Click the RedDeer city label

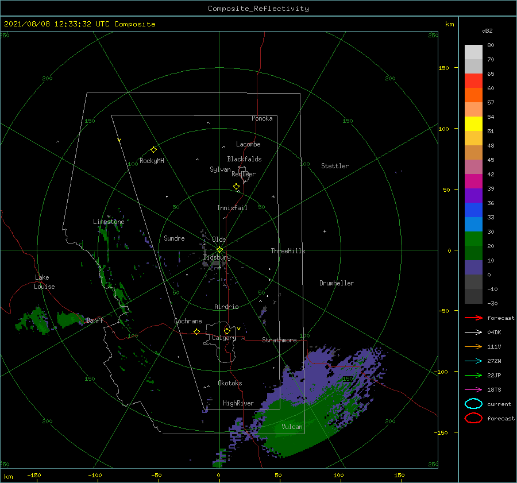244,174
